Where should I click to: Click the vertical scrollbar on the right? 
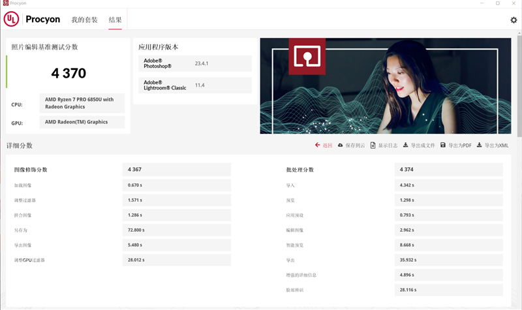(x=519, y=87)
